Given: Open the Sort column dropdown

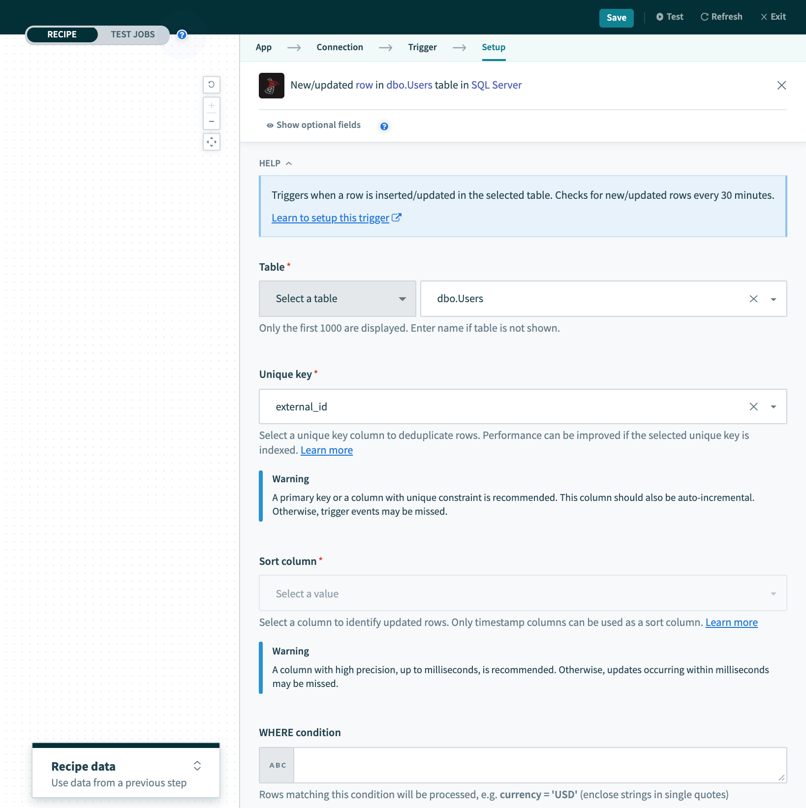Looking at the screenshot, I should (523, 593).
